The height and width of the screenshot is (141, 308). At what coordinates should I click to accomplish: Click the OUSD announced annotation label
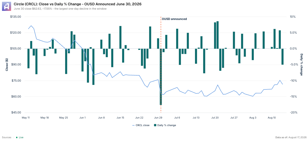pyautogui.click(x=174, y=19)
